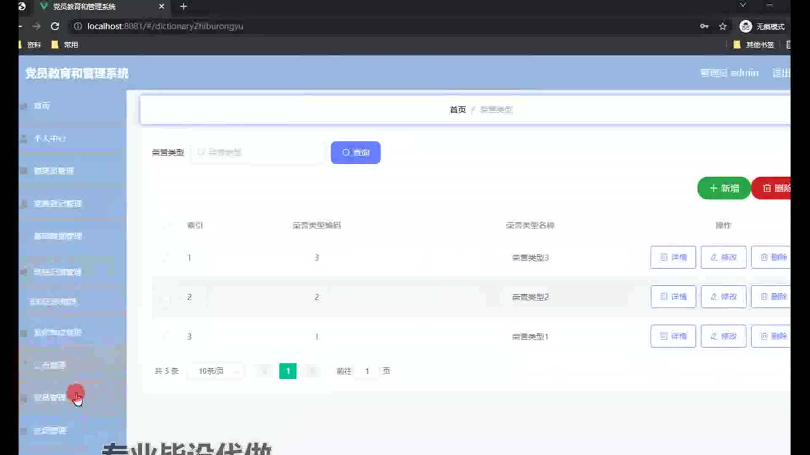Click the 荣誉类型 search input field

coord(257,153)
